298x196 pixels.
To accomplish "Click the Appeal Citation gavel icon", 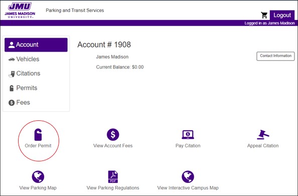I will pyautogui.click(x=263, y=135).
